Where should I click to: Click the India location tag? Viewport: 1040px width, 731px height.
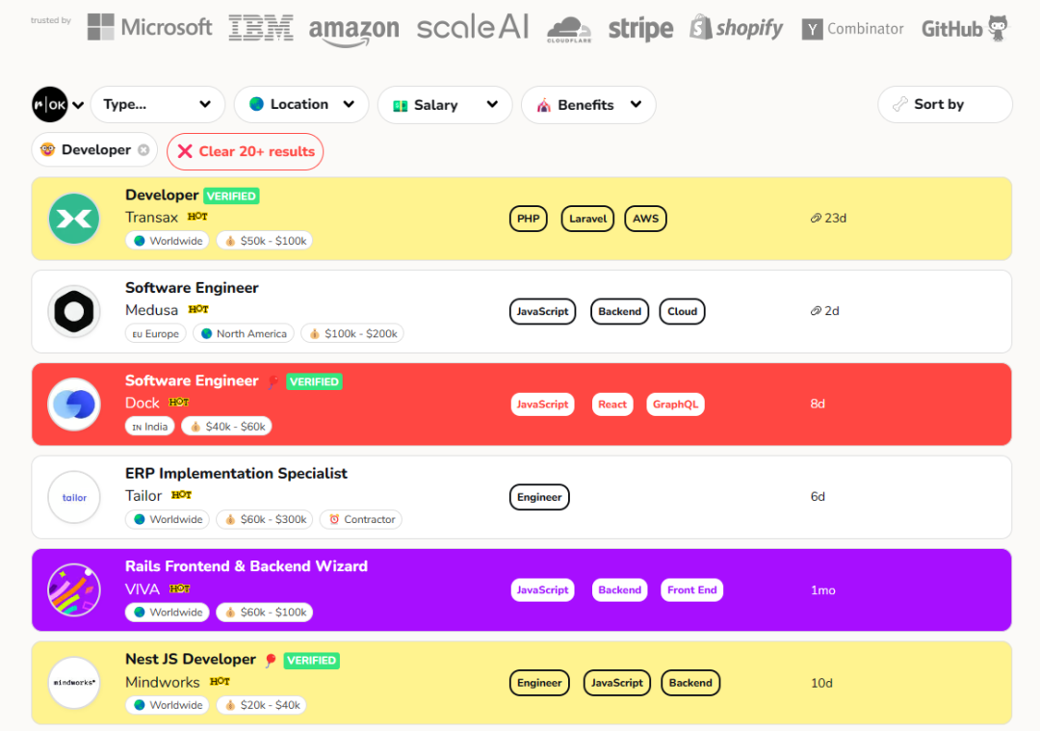(x=150, y=427)
